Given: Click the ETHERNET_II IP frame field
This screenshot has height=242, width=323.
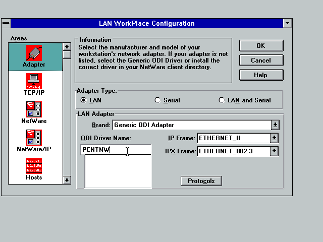Looking at the screenshot, I should pos(234,138).
